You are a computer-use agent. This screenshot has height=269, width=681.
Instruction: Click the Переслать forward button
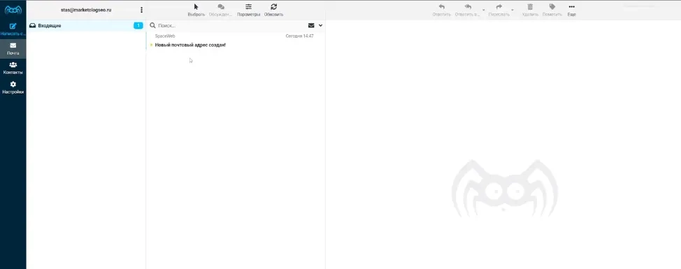coord(499,10)
